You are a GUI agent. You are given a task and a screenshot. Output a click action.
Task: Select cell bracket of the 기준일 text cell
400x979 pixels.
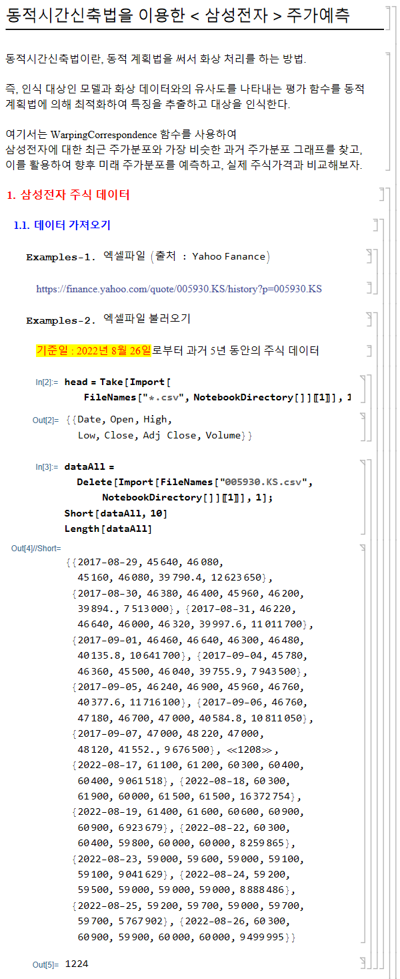[x=369, y=350]
